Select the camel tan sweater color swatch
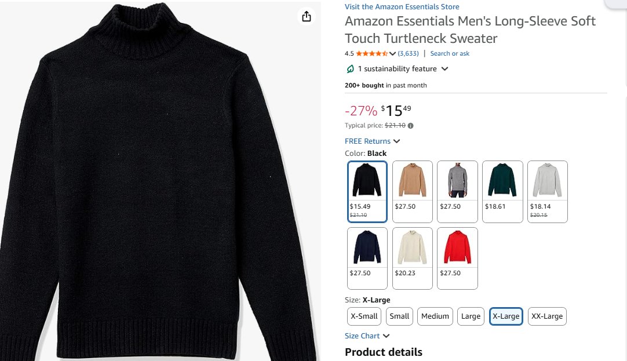Viewport: 627px width, 361px height. 413,191
